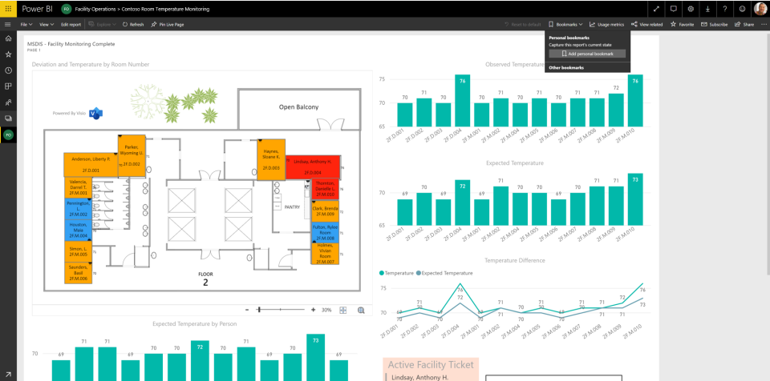
Task: Open the notifications speech bubble icon
Action: 674,9
